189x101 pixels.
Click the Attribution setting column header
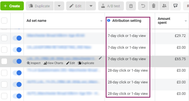(127, 20)
